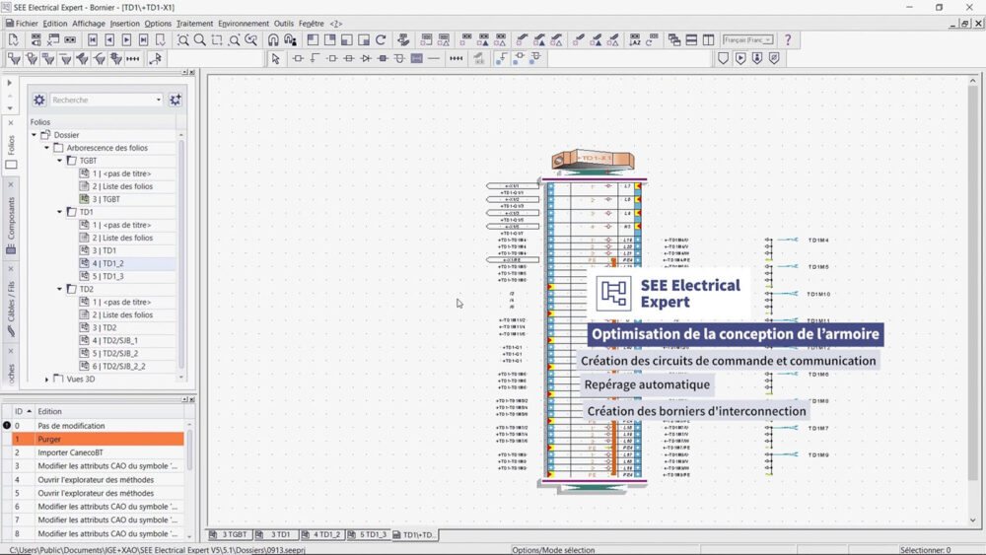Open the help question mark icon
986x555 pixels.
[x=787, y=39]
